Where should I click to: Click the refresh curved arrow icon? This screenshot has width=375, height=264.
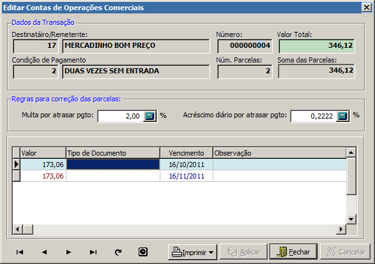pyautogui.click(x=118, y=252)
